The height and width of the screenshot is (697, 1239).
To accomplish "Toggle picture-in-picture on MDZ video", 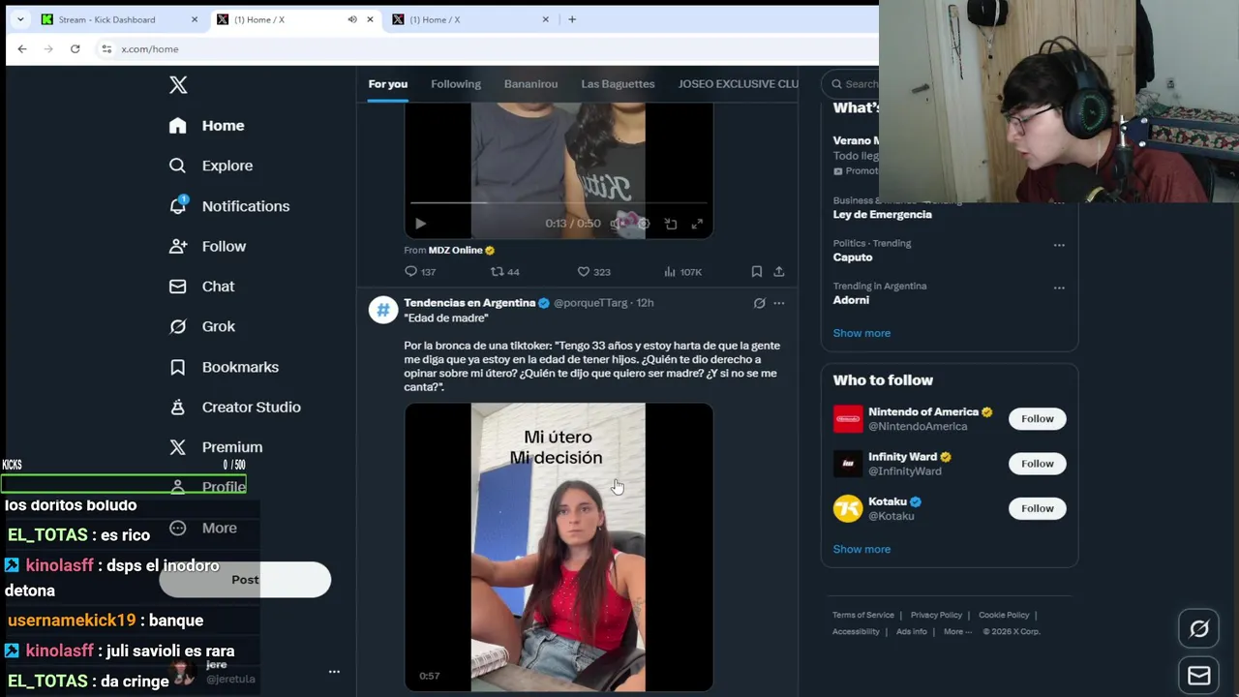I will pos(670,224).
